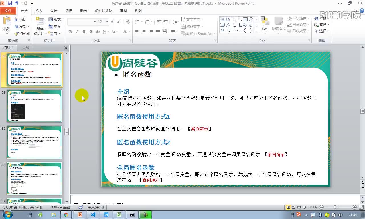Align text left in paragraph group

pyautogui.click(x=137, y=31)
